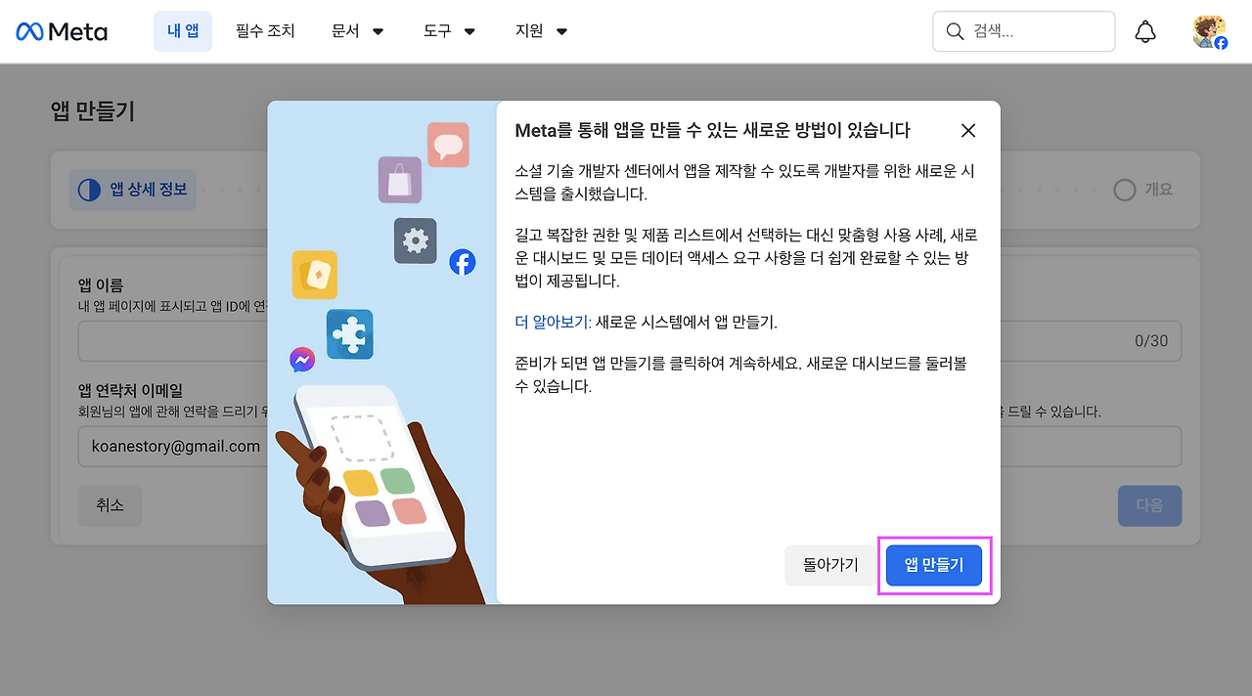Image resolution: width=1252 pixels, height=696 pixels.
Task: Expand the 문서 dropdown menu
Action: 358,31
